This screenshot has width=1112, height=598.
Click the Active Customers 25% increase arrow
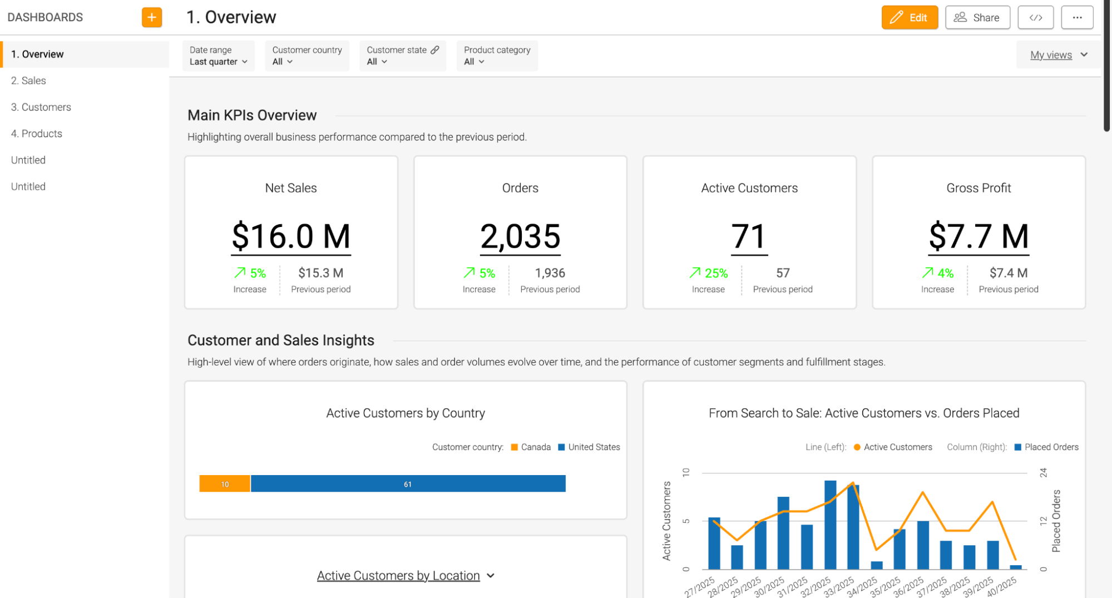pos(695,273)
